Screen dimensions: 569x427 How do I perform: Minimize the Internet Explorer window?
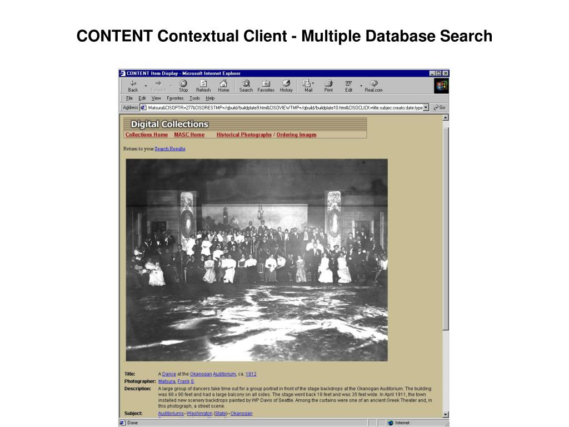[x=432, y=73]
